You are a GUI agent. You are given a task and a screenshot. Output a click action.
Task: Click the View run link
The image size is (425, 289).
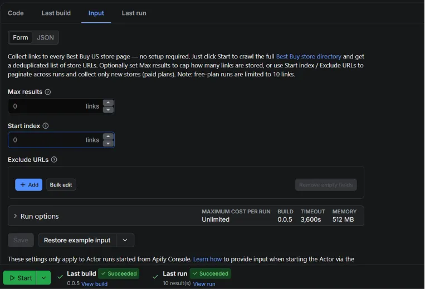204,283
